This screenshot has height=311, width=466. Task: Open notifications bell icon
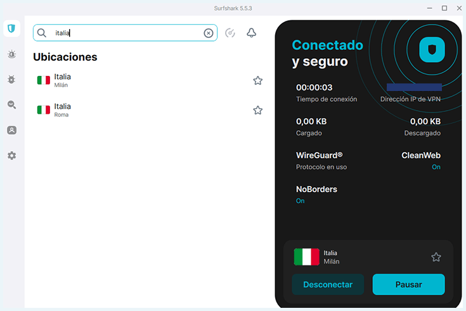pos(252,33)
